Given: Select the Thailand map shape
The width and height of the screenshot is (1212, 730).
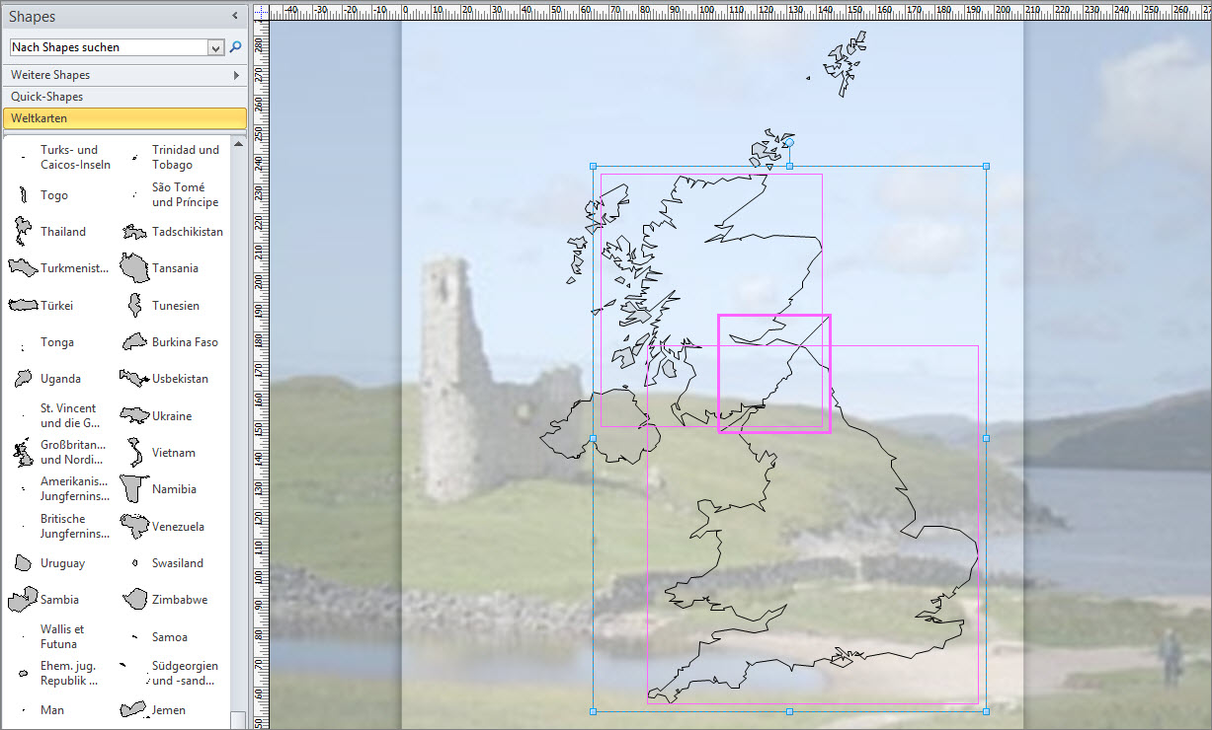Looking at the screenshot, I should tap(22, 232).
